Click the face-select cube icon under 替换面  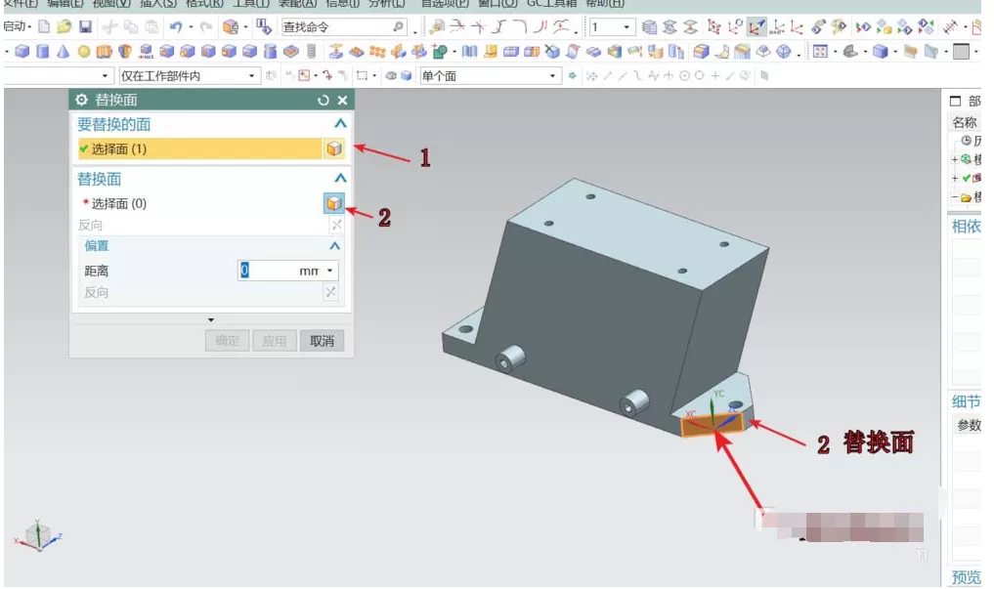(334, 203)
